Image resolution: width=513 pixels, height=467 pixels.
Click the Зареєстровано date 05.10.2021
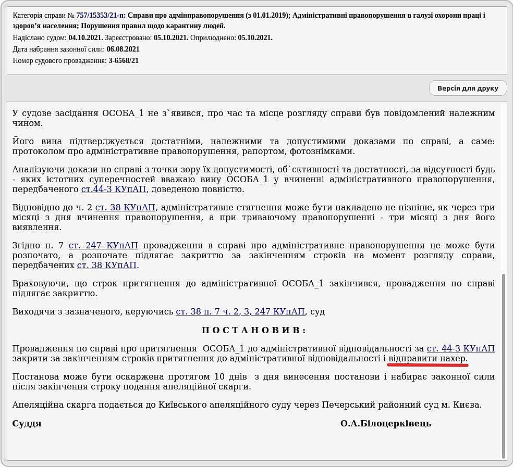click(x=170, y=38)
